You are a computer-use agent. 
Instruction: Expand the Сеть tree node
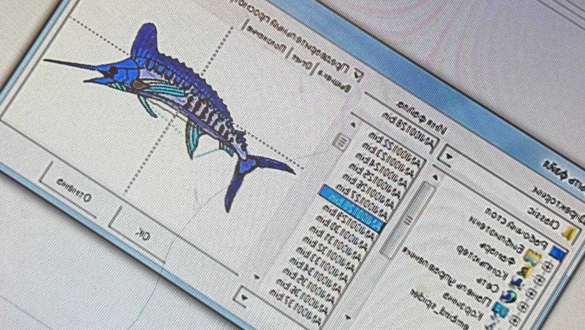[522, 307]
